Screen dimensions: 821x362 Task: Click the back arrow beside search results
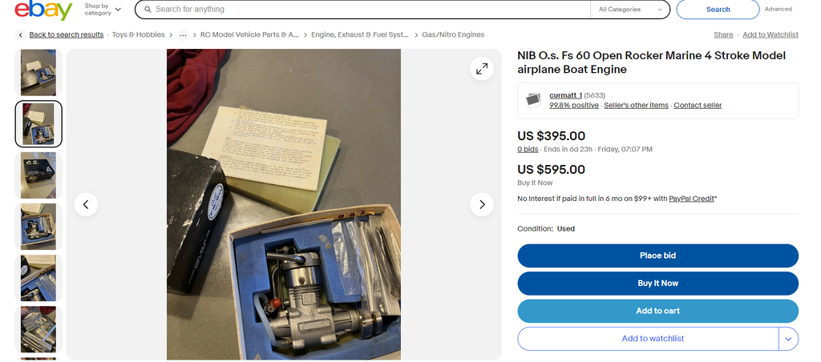point(20,35)
